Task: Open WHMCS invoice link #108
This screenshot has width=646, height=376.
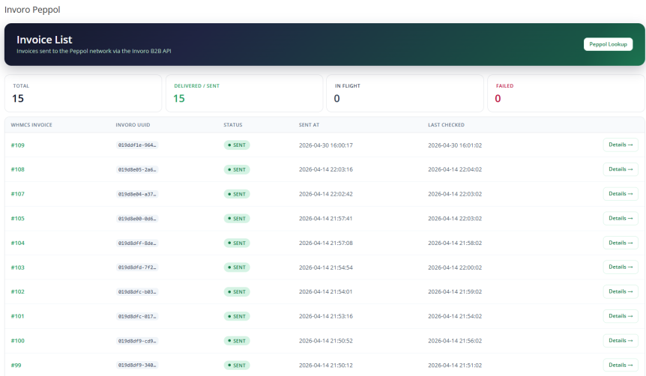Action: (18, 170)
